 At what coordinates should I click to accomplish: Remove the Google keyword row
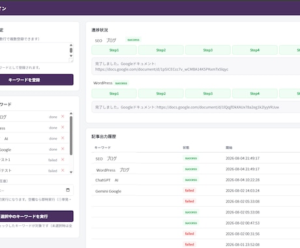click(63, 149)
